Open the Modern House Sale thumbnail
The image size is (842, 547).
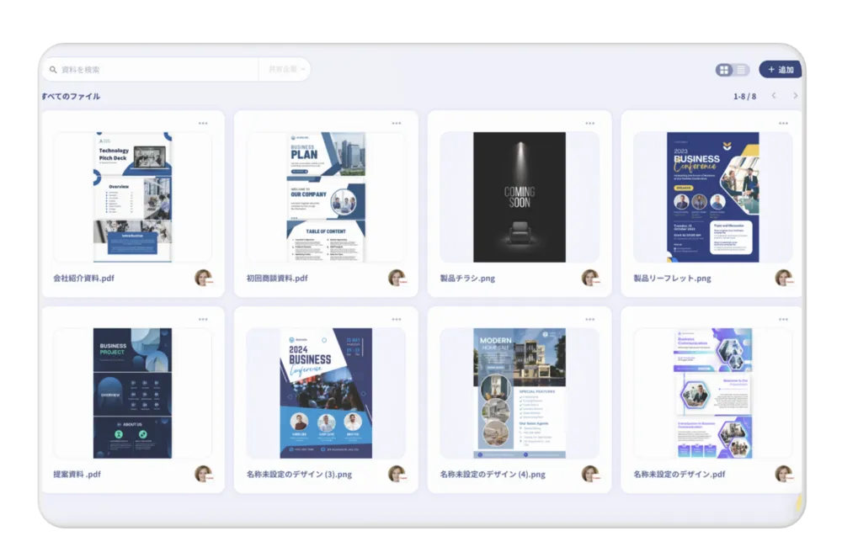(520, 393)
